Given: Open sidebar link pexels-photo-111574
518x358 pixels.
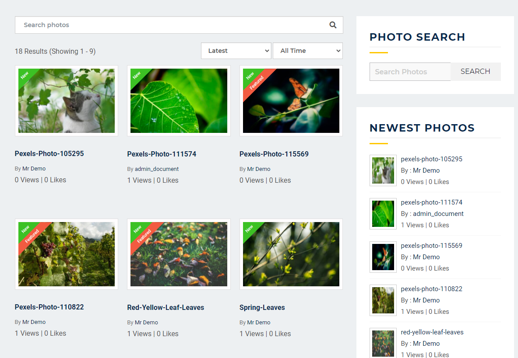Looking at the screenshot, I should [431, 202].
